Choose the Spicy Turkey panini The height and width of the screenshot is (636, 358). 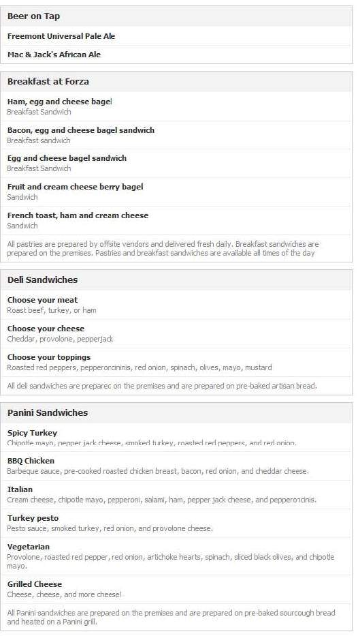176,438
